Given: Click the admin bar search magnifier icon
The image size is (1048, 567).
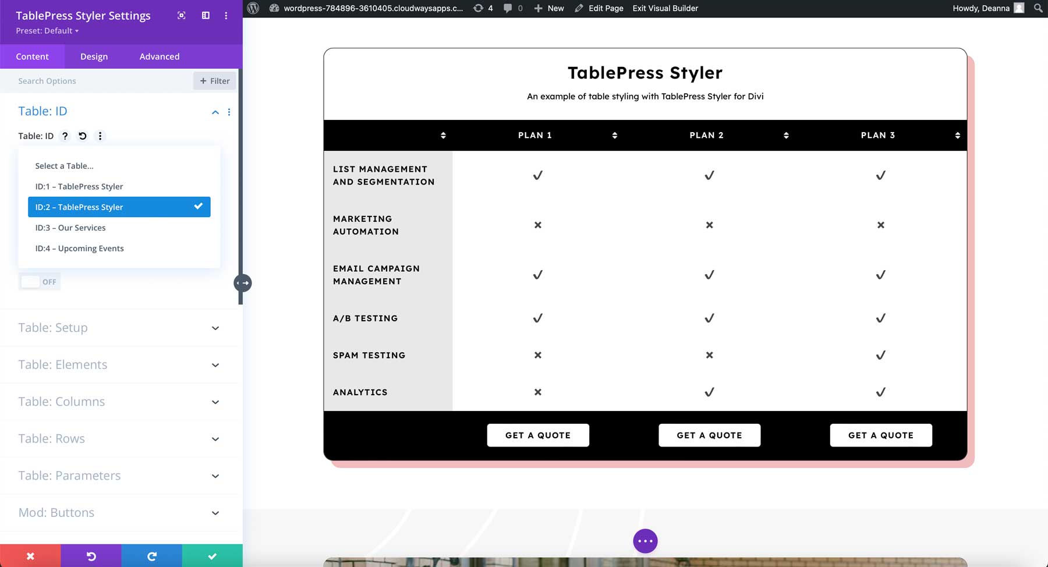Looking at the screenshot, I should (x=1038, y=8).
